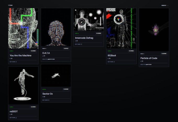The image size is (178, 122).
Task: Buy Now on the Sector 0x card
Action: coord(46,100)
